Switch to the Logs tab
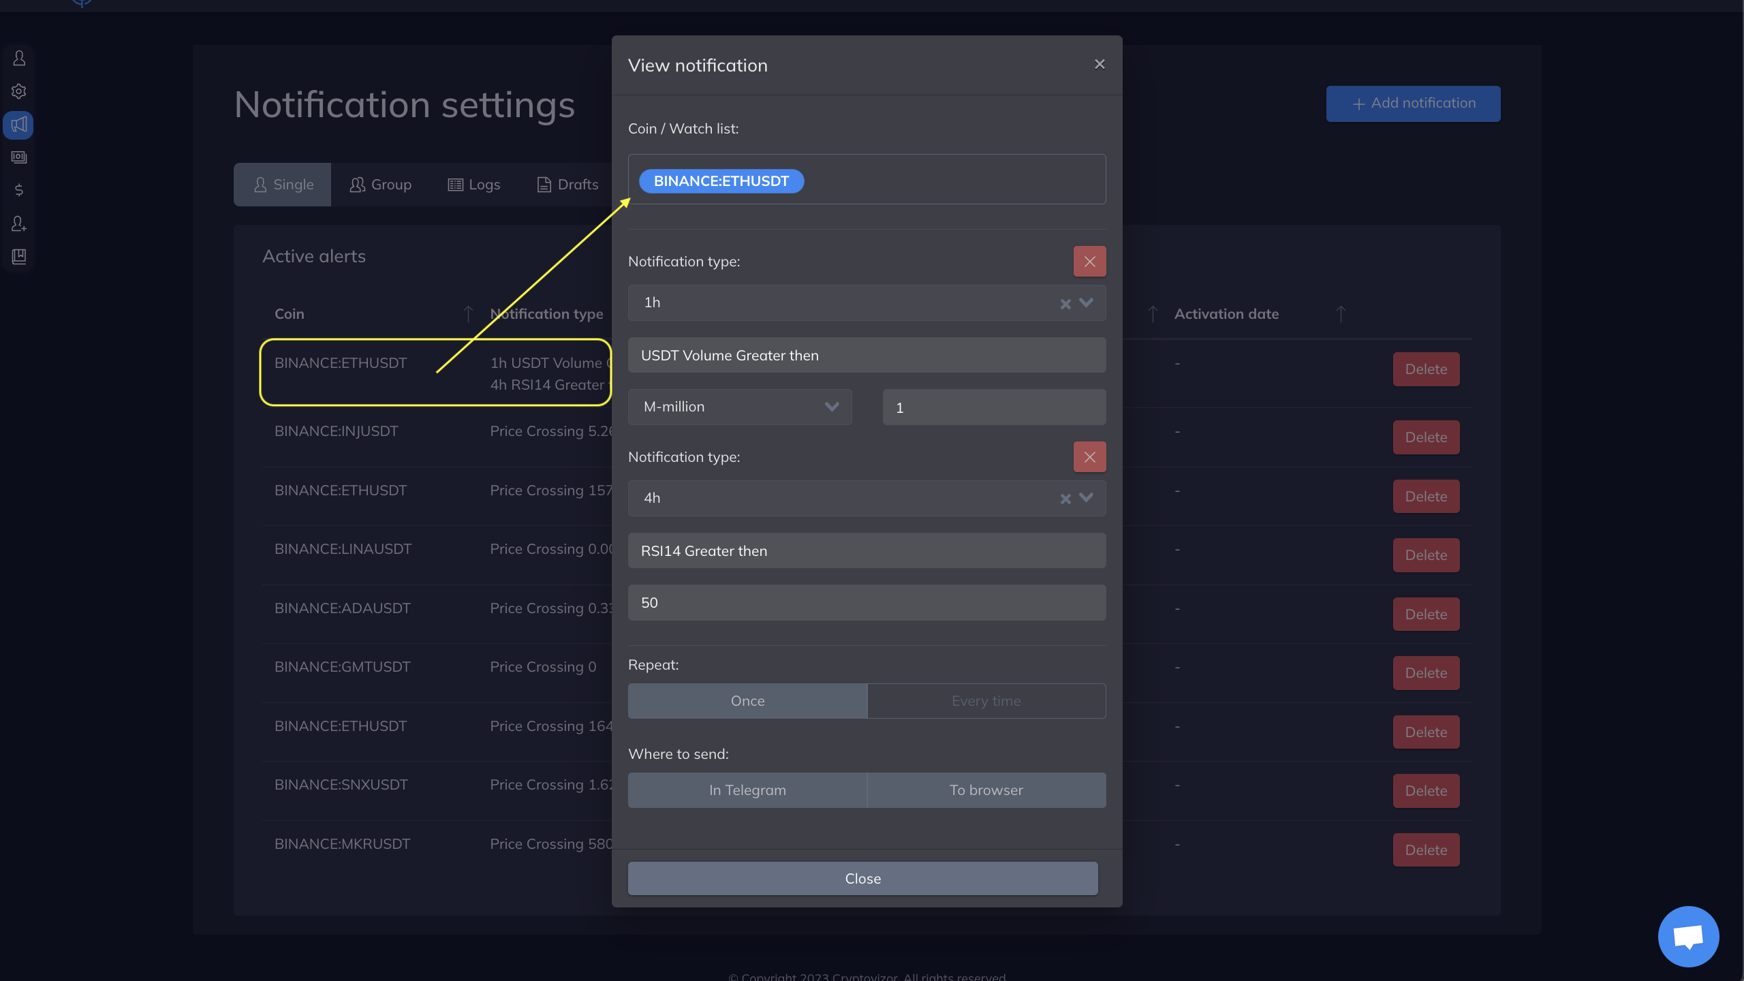 point(474,185)
